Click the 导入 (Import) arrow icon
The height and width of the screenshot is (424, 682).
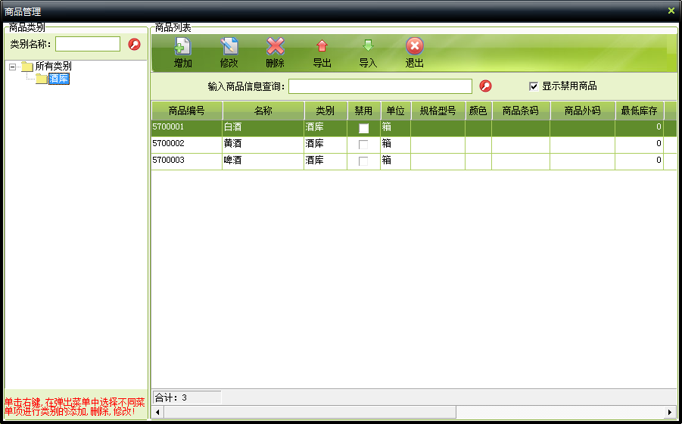[368, 47]
